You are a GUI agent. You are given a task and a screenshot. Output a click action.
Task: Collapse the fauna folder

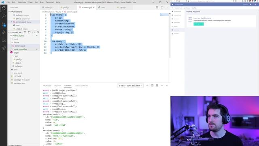point(12,42)
